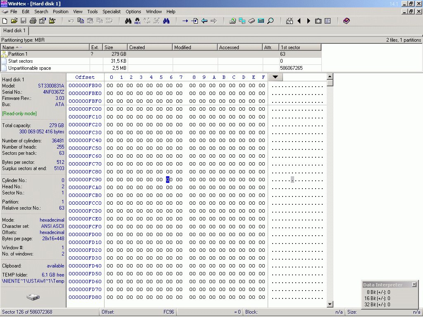Click the grey Forward arrow icon
This screenshot has width=423, height=317.
pos(214,21)
